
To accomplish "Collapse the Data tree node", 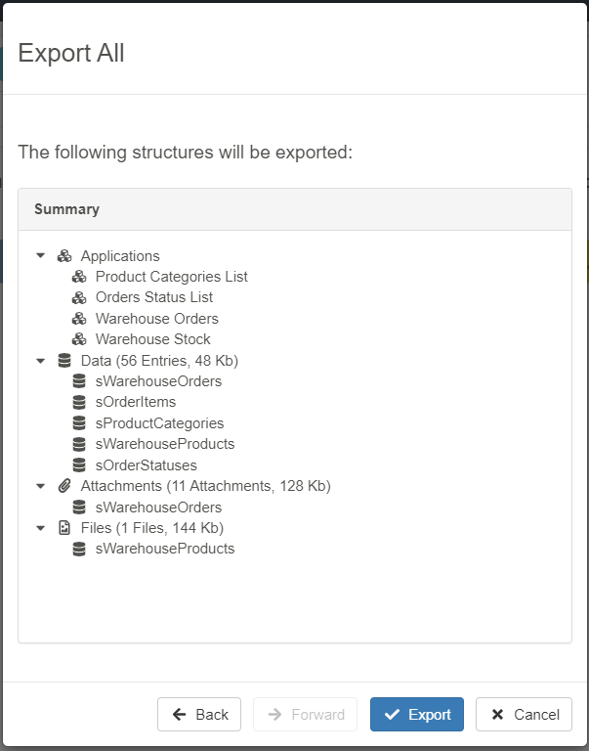I will 41,361.
